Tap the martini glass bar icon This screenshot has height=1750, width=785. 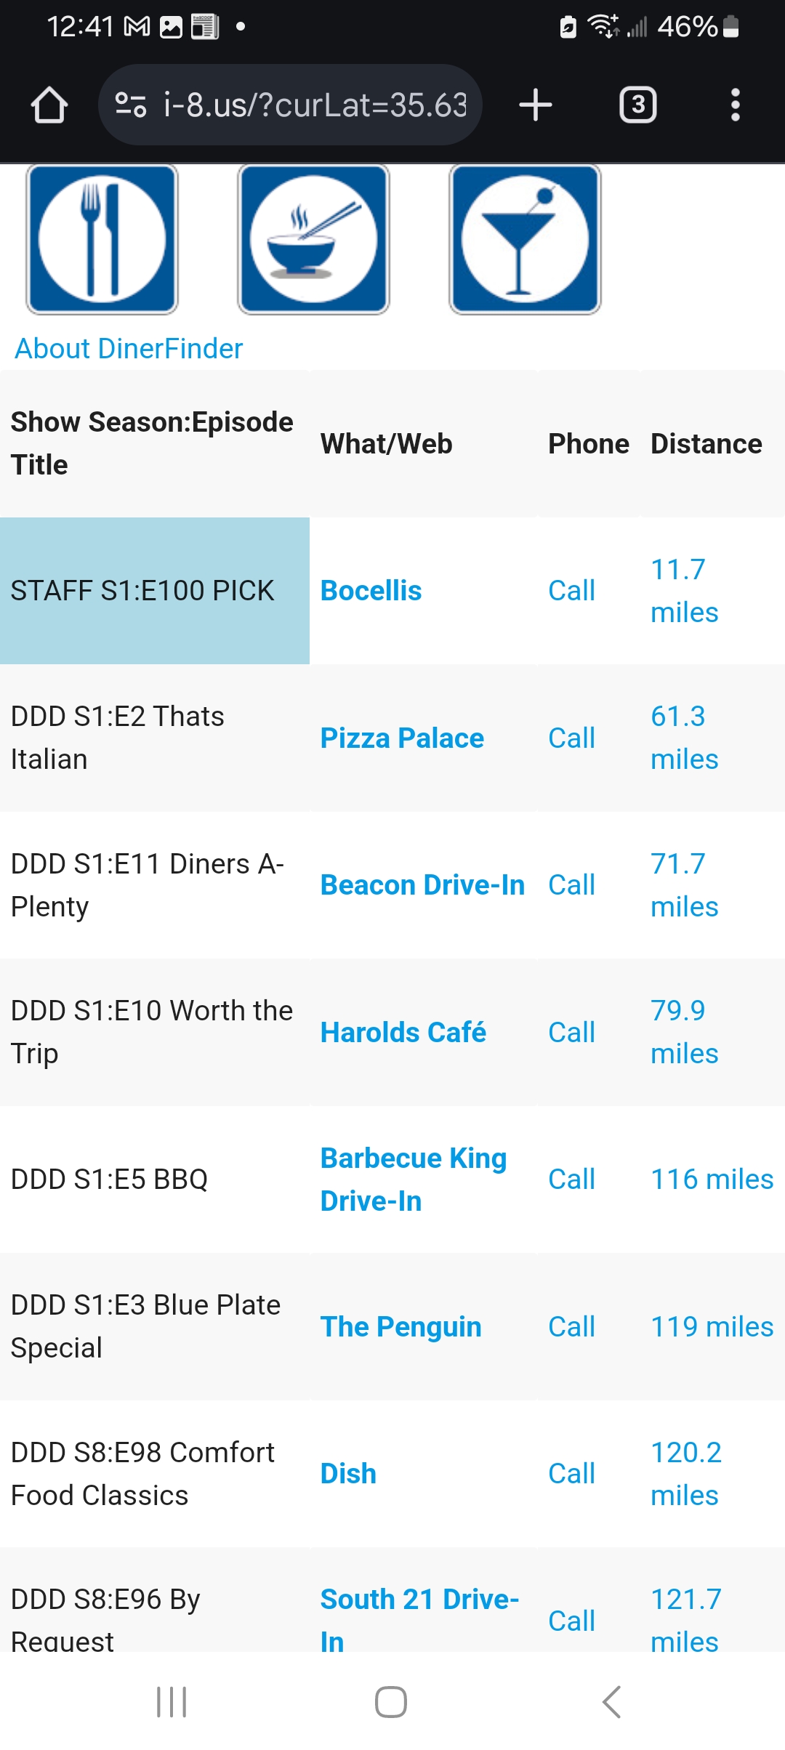coord(525,239)
